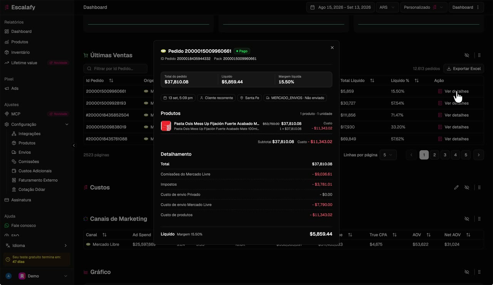Close the order details dialog
Viewport: 493px width, 285px height.
[x=332, y=48]
